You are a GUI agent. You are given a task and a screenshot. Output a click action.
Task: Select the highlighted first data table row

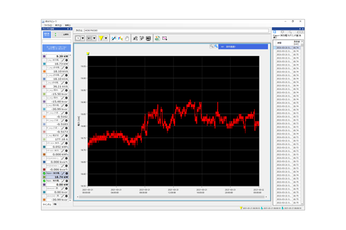pyautogui.click(x=287, y=48)
